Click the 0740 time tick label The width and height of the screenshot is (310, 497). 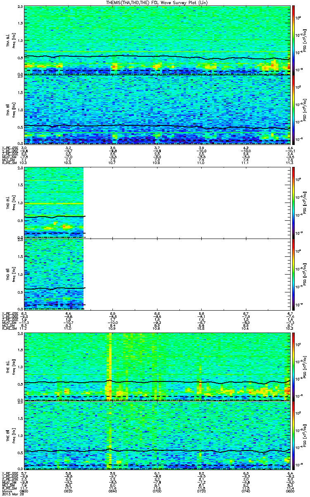246,491
